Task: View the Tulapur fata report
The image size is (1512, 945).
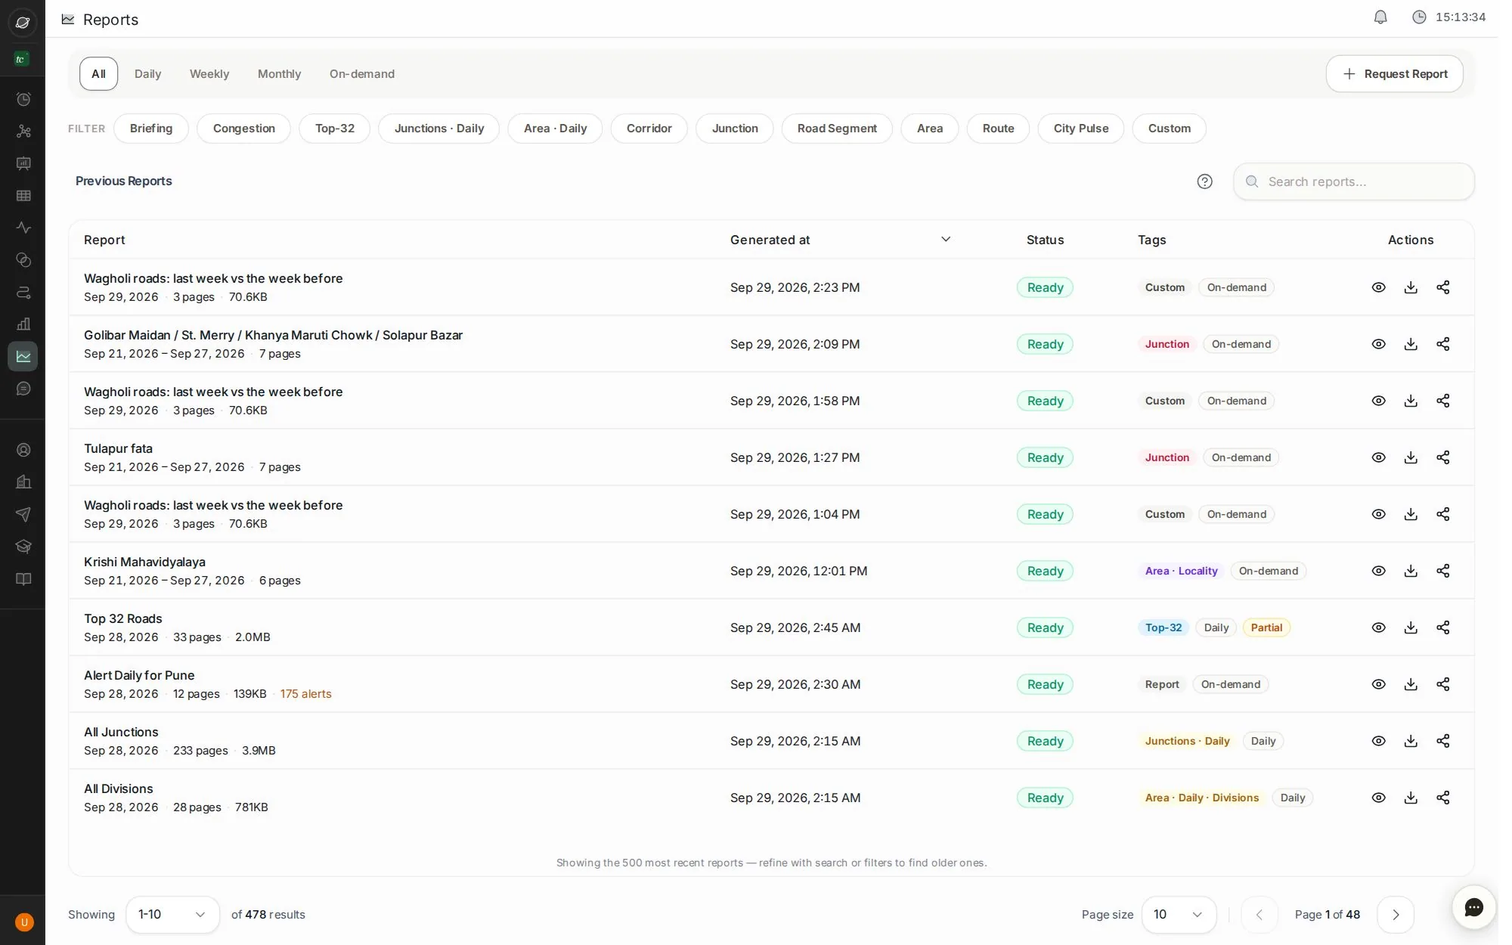Action: click(x=1378, y=457)
